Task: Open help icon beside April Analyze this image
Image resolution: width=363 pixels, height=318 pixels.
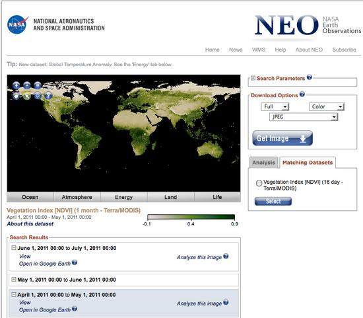Action: coord(226,302)
